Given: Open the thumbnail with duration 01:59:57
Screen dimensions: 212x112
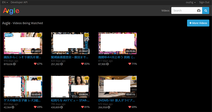Looking at the screenshot, I should click(23, 43).
